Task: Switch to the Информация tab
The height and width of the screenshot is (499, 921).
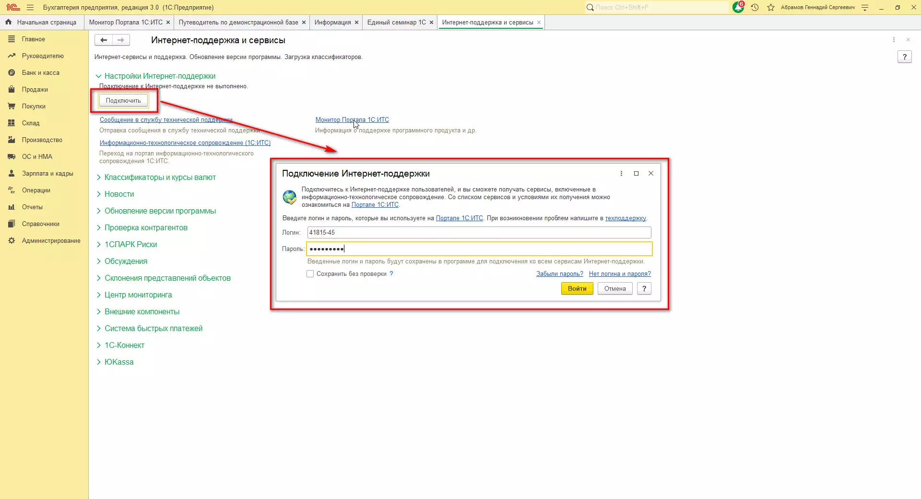Action: tap(333, 23)
